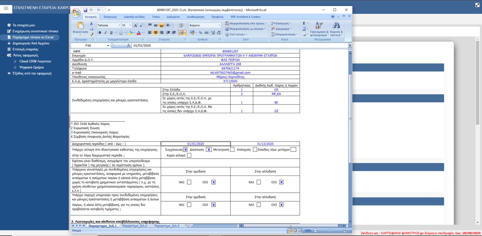
Task: Click the Bold formatting button
Action: pyautogui.click(x=100, y=33)
